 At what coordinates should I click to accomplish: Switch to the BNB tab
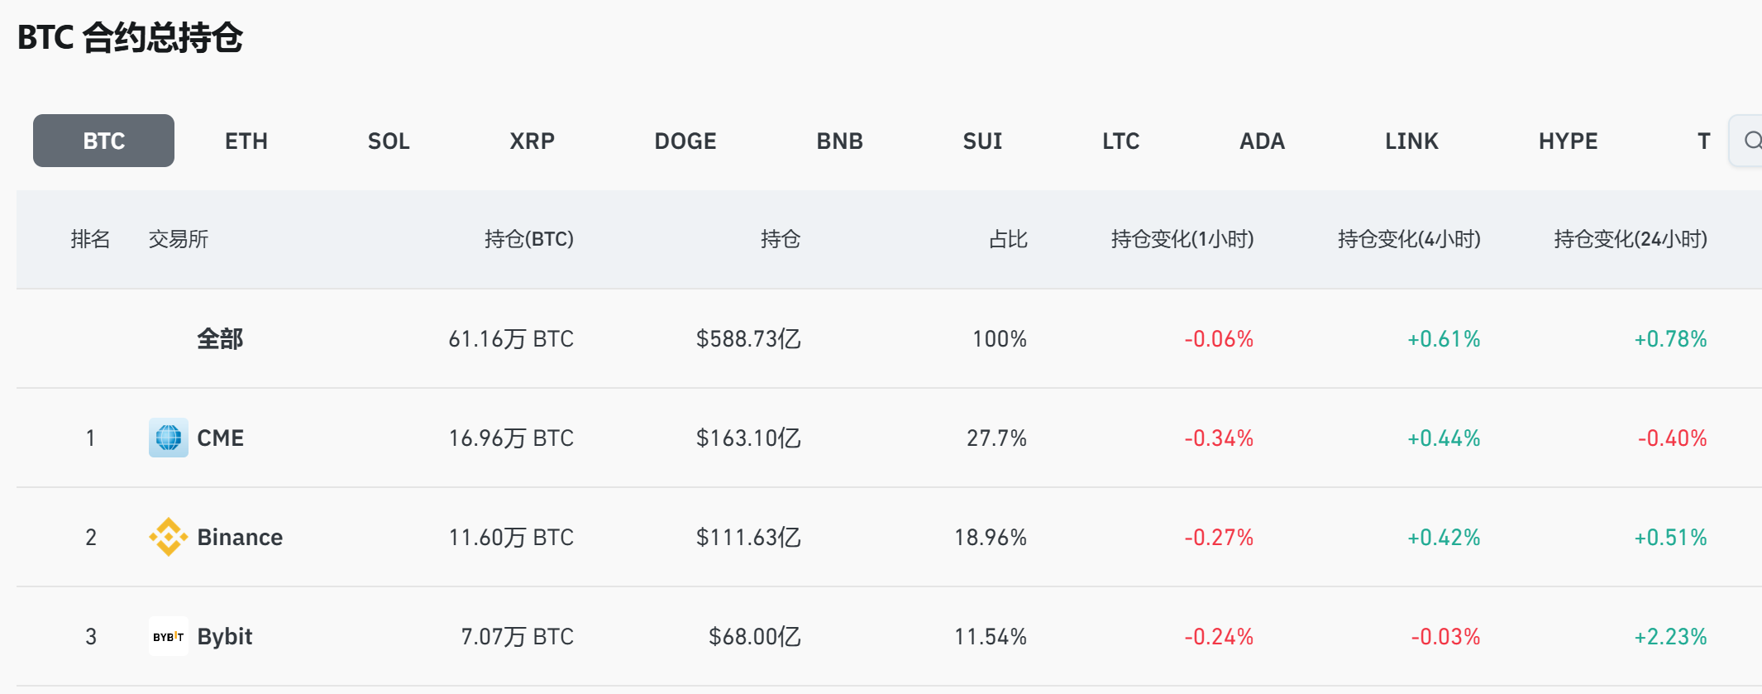click(840, 141)
